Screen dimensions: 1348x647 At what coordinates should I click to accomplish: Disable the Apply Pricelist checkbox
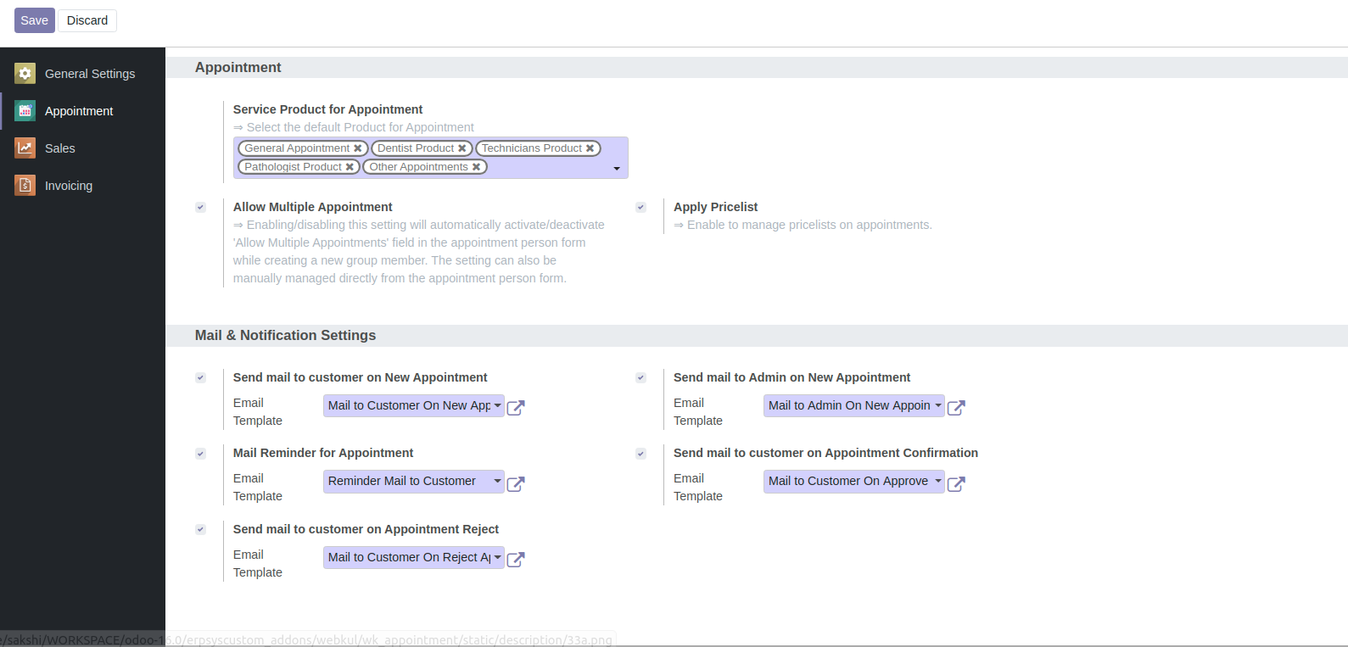point(640,207)
